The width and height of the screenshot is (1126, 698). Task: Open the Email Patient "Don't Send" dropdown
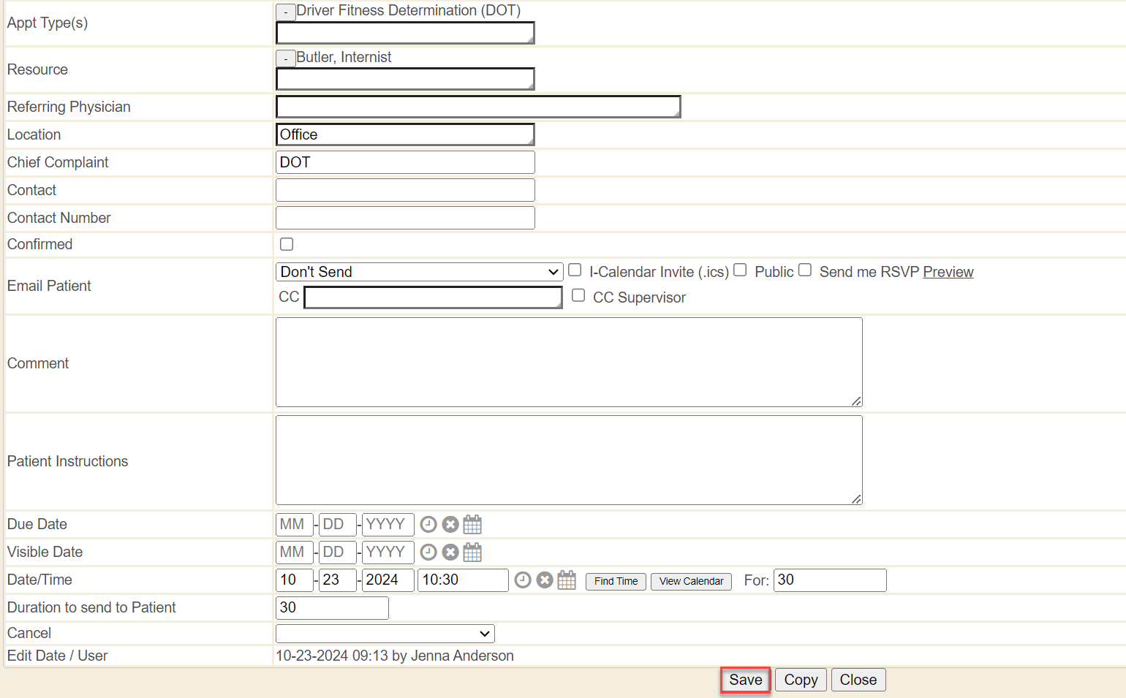(x=419, y=272)
